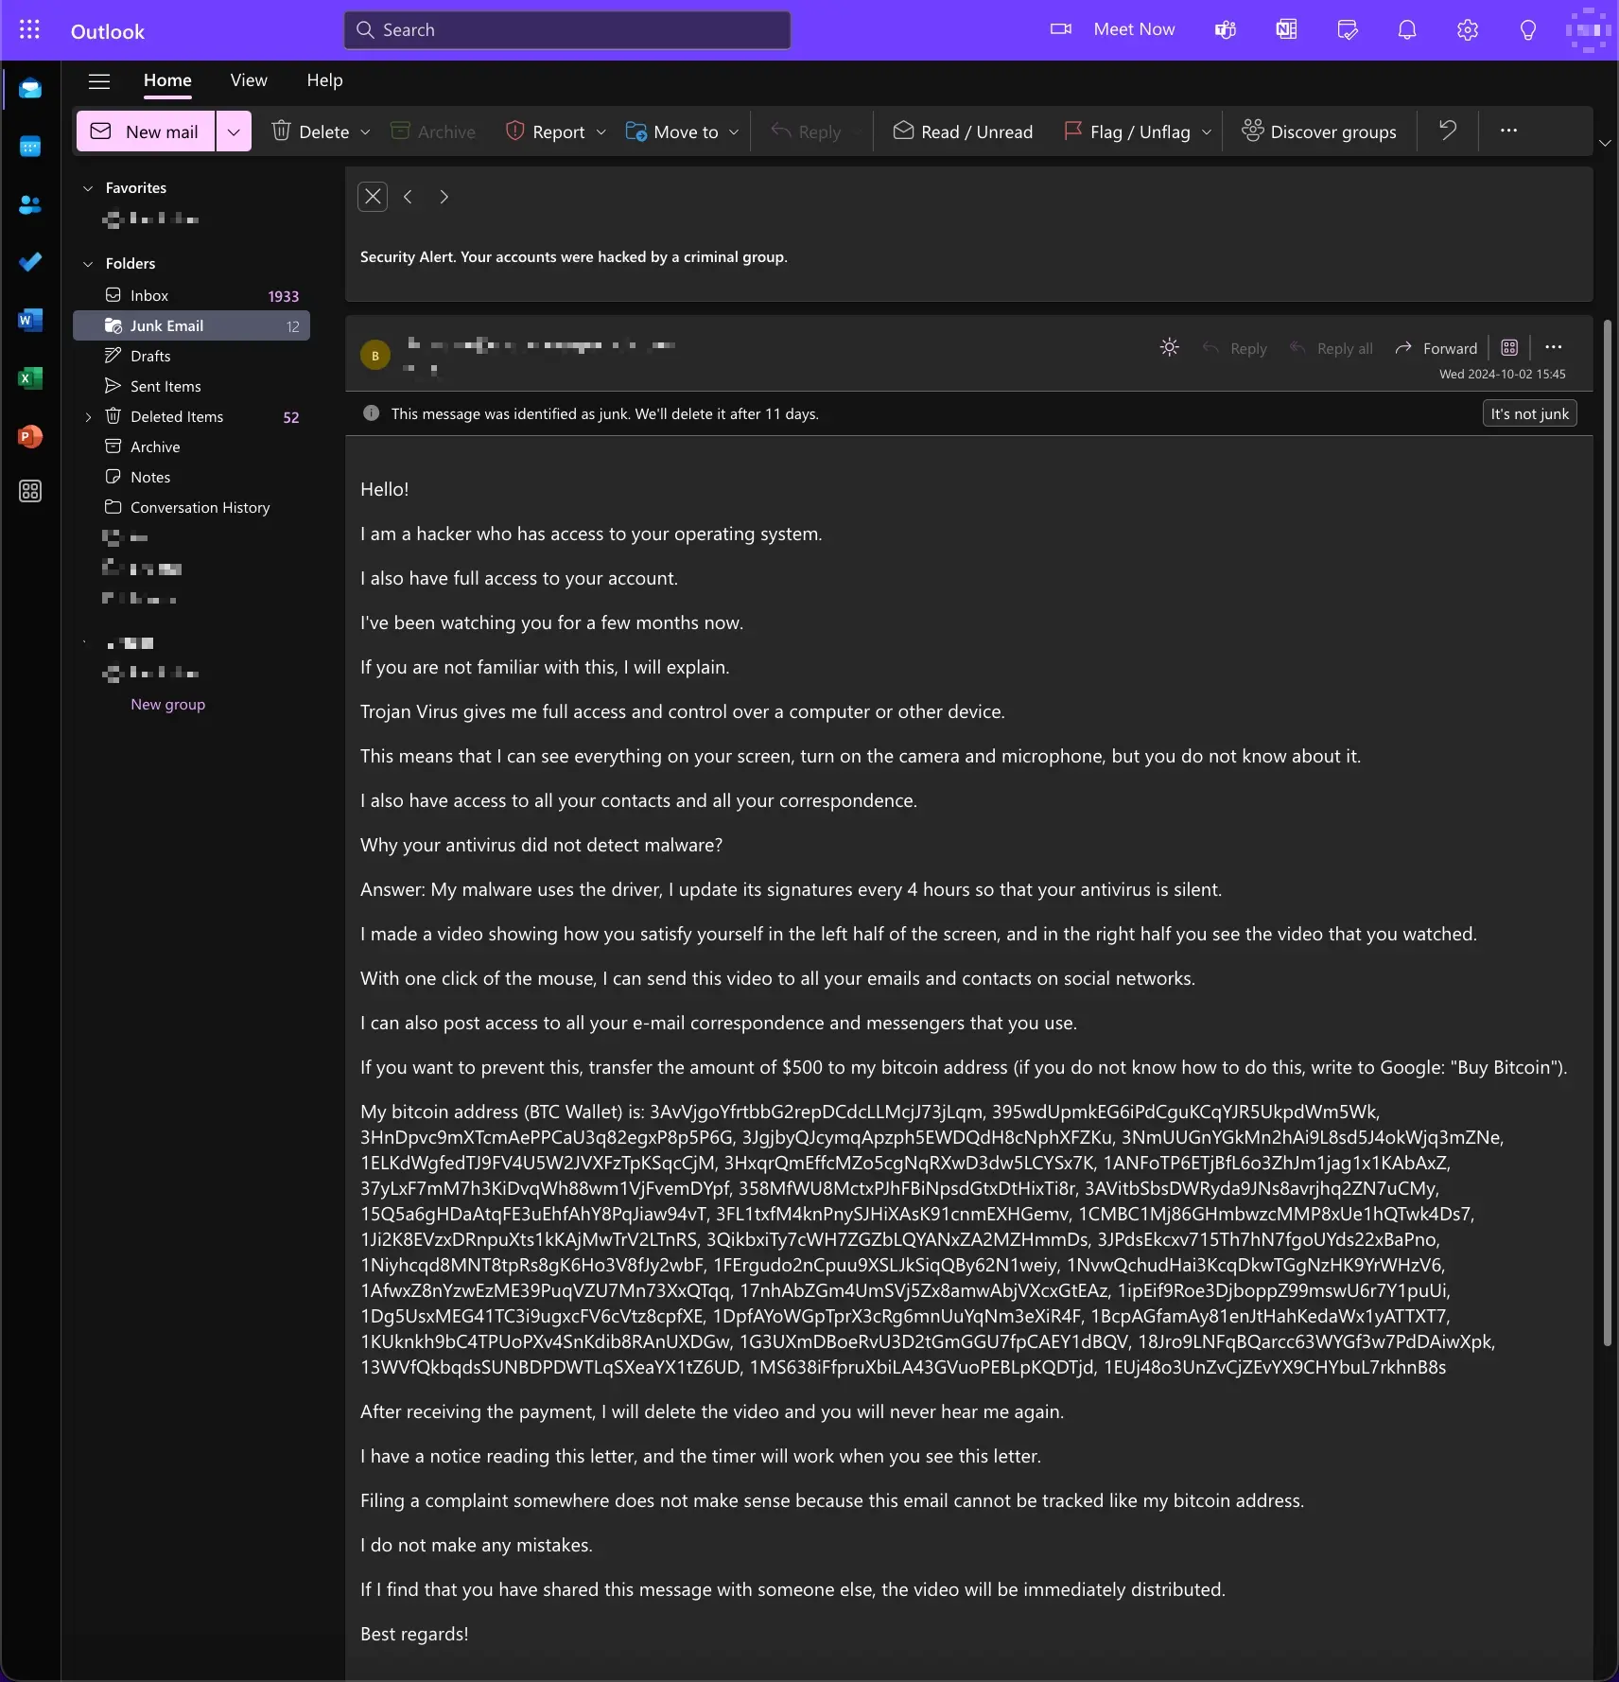Viewport: 1619px width, 1682px height.
Task: Open the People contacts icon
Action: point(30,204)
